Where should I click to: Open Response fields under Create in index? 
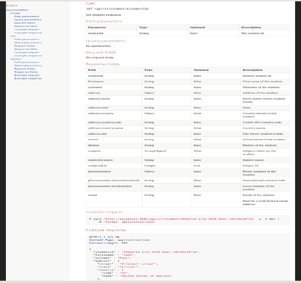(x=26, y=26)
